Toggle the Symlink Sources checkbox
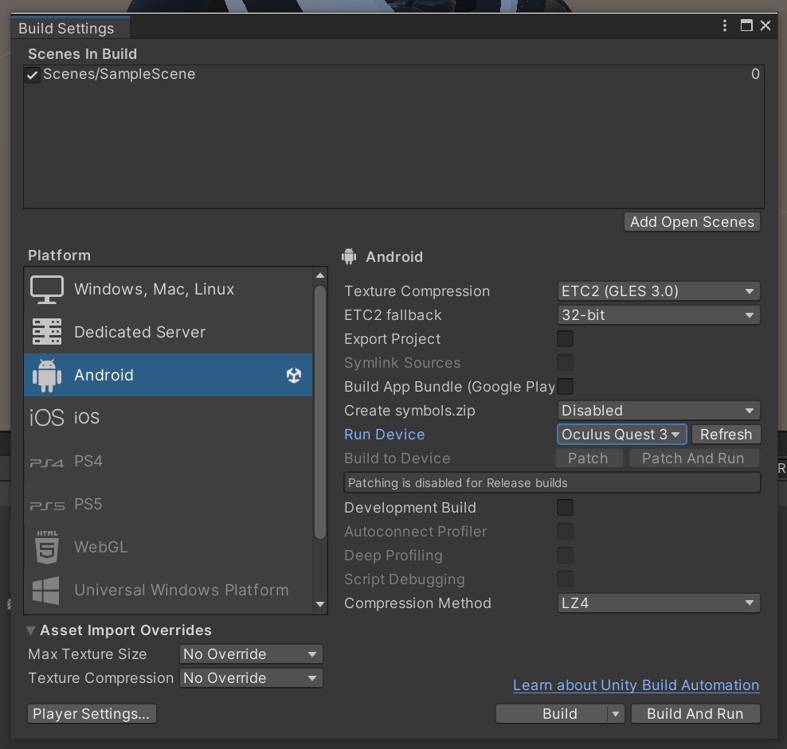 [565, 363]
